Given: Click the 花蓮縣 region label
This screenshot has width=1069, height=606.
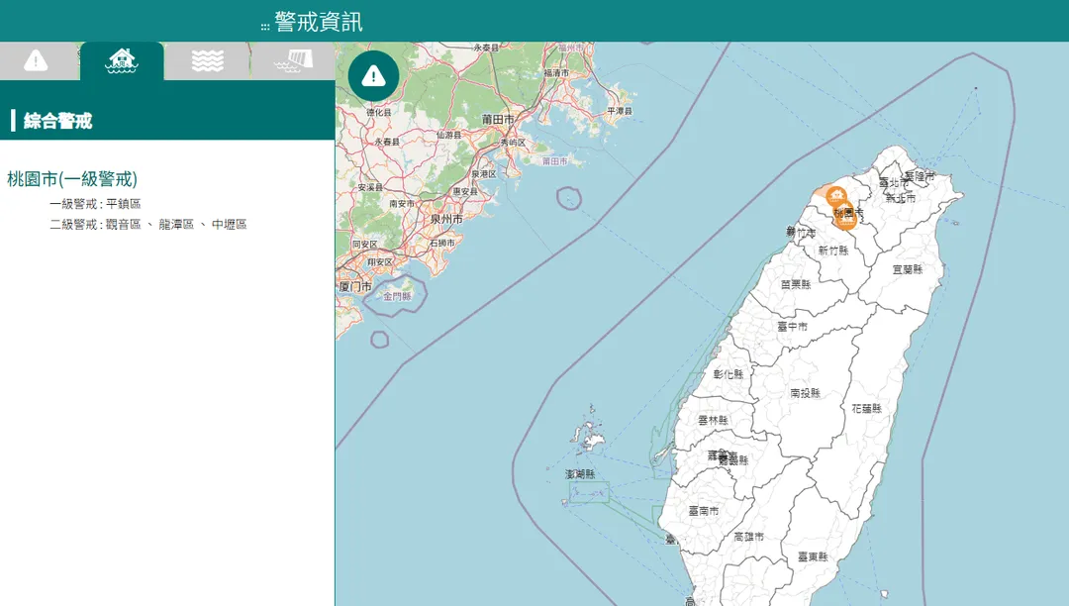Looking at the screenshot, I should (x=866, y=408).
